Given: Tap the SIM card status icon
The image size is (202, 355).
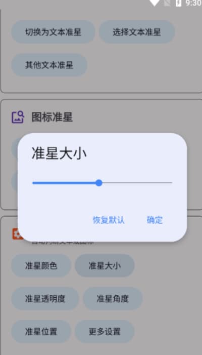Looking at the screenshot, I should [167, 3].
